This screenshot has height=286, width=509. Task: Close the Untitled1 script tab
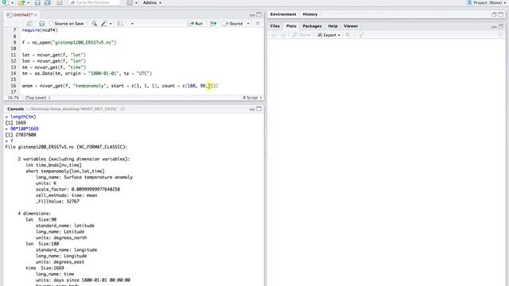(x=35, y=15)
